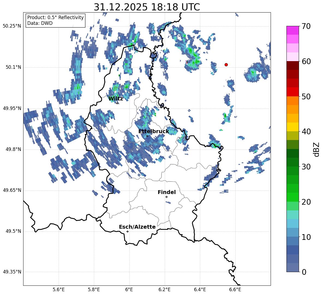
Task: Click the 5.8°E longitude label
Action: [x=94, y=290]
